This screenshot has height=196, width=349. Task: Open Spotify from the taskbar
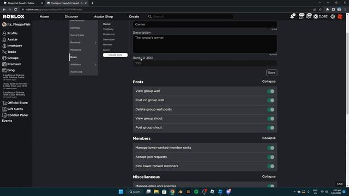click(x=196, y=192)
